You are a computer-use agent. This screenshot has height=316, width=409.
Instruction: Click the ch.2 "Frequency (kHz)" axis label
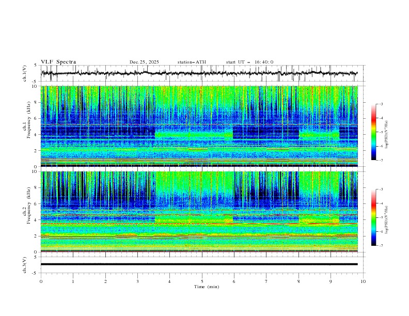coord(29,206)
